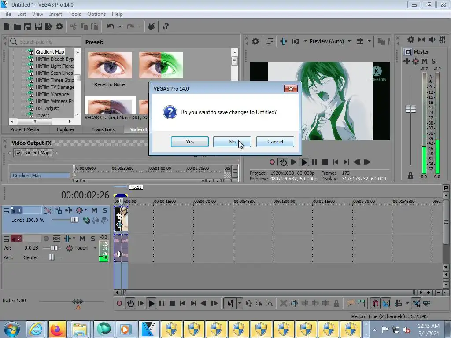Viewport: 451px width, 338px height.
Task: Click Yes to save changes to Untitled
Action: [x=189, y=142]
